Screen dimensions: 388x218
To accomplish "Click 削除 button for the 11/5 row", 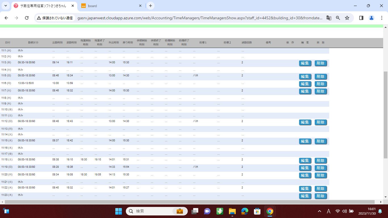I will pyautogui.click(x=321, y=77).
